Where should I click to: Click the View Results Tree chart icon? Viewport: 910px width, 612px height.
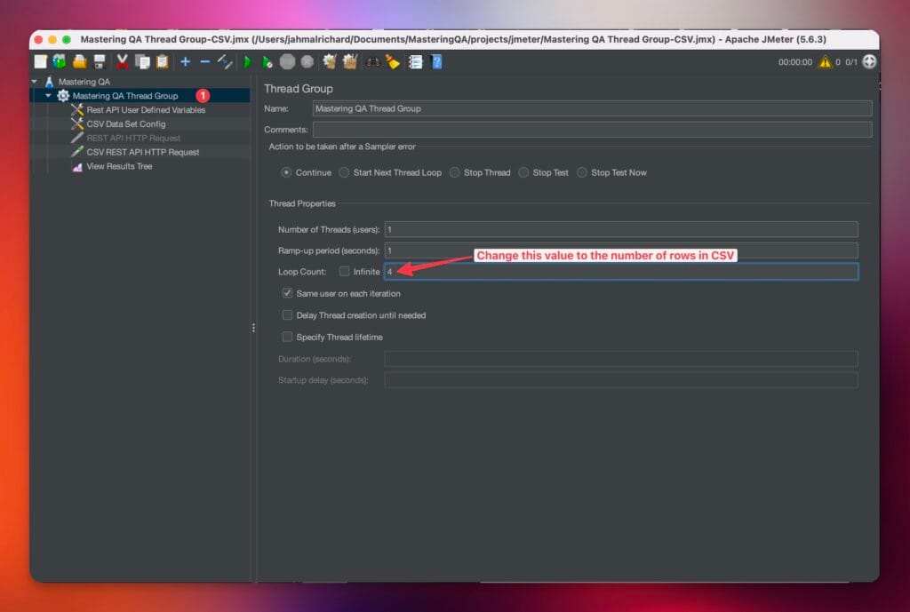tap(77, 166)
